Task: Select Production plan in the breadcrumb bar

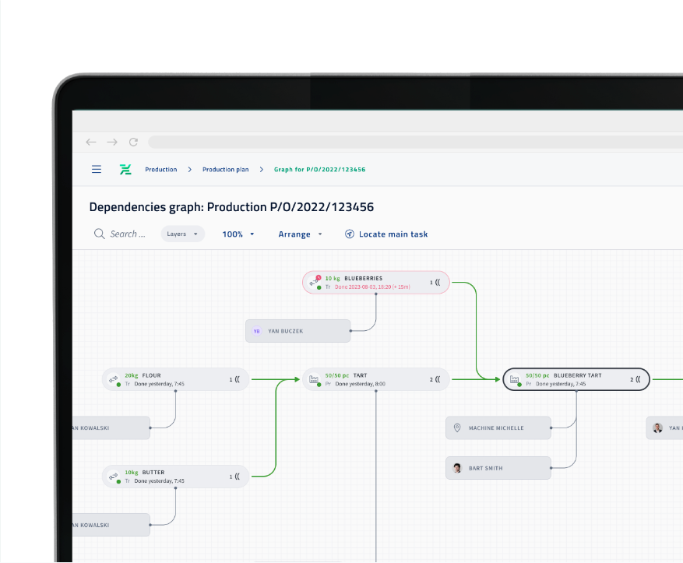Action: [225, 169]
